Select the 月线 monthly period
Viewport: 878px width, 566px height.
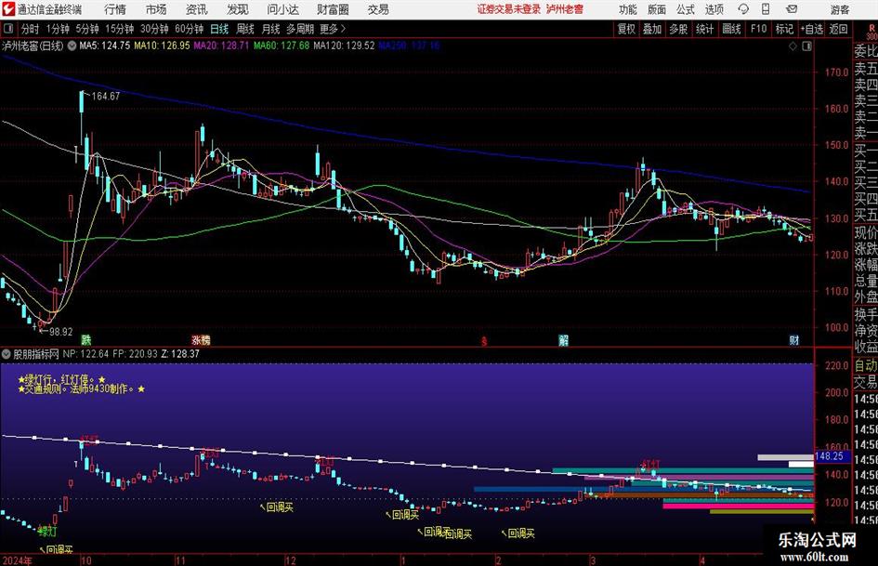click(270, 29)
